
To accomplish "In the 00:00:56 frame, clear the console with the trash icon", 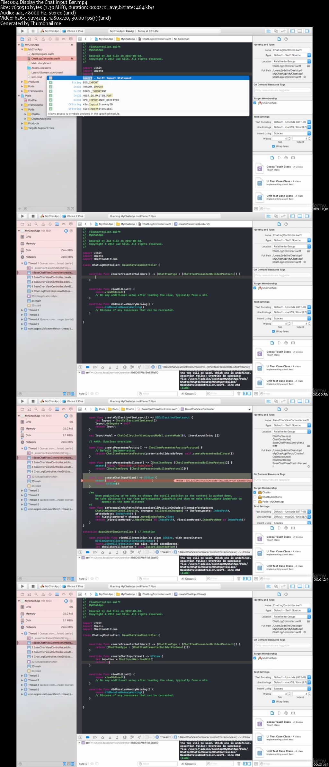I will click(x=239, y=393).
